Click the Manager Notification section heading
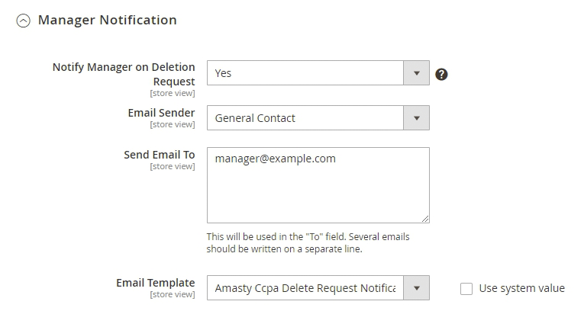Viewport: 584px width, 311px height. pos(107,21)
